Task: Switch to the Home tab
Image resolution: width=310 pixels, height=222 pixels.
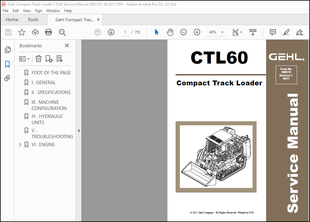Action: (12, 20)
